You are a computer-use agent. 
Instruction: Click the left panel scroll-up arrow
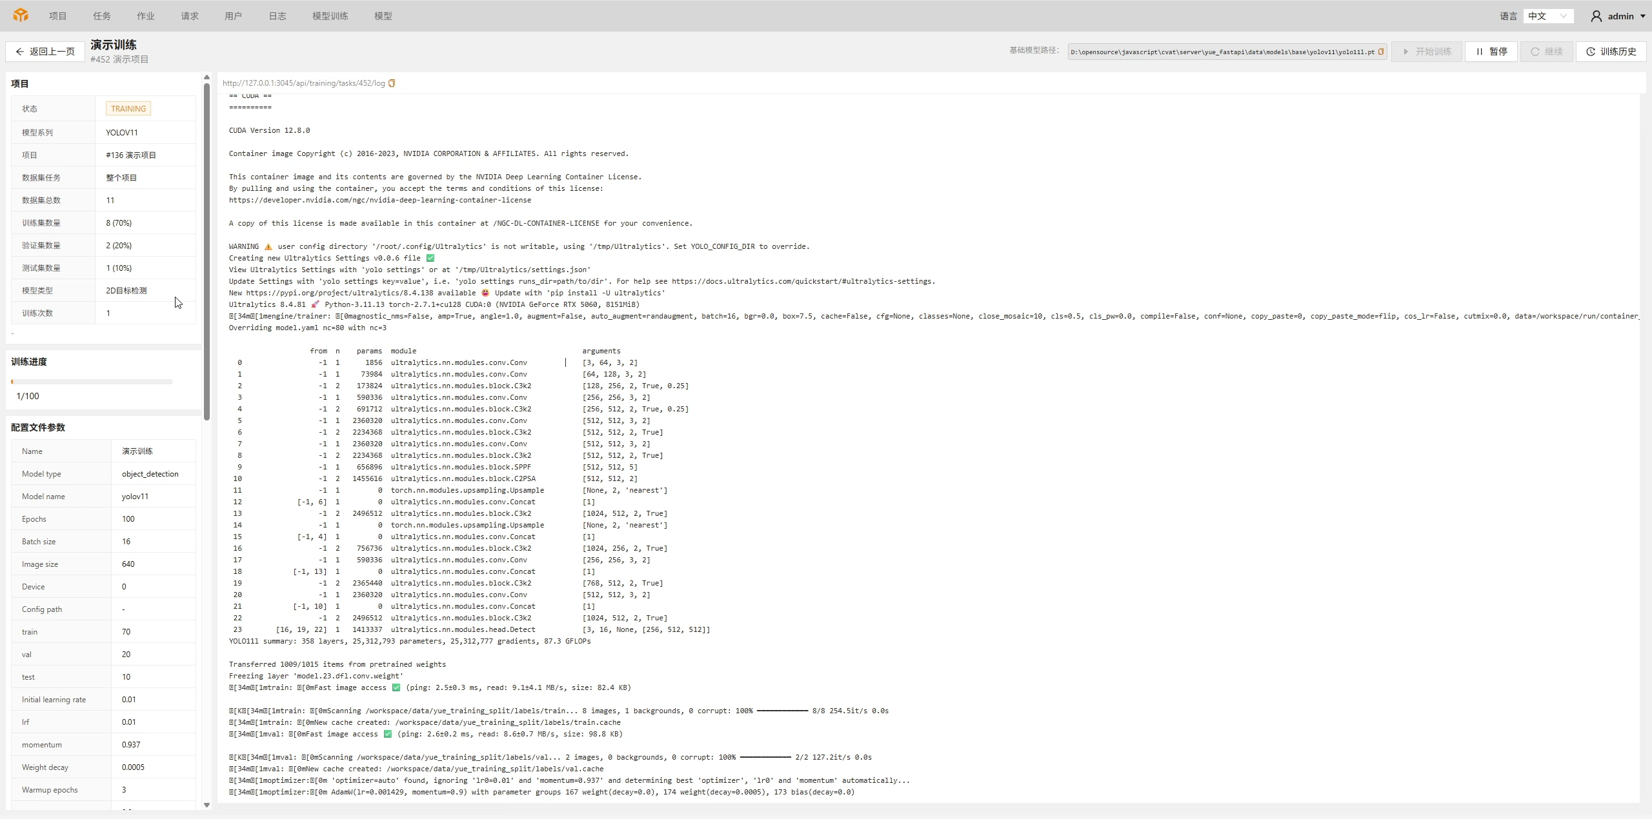[x=206, y=77]
